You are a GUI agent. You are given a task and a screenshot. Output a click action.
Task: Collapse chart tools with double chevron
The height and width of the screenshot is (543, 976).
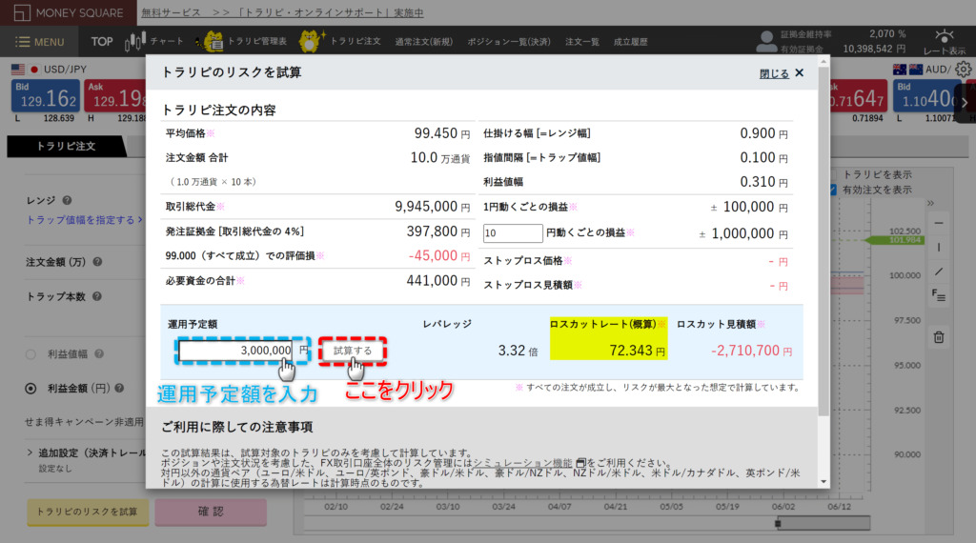[930, 203]
